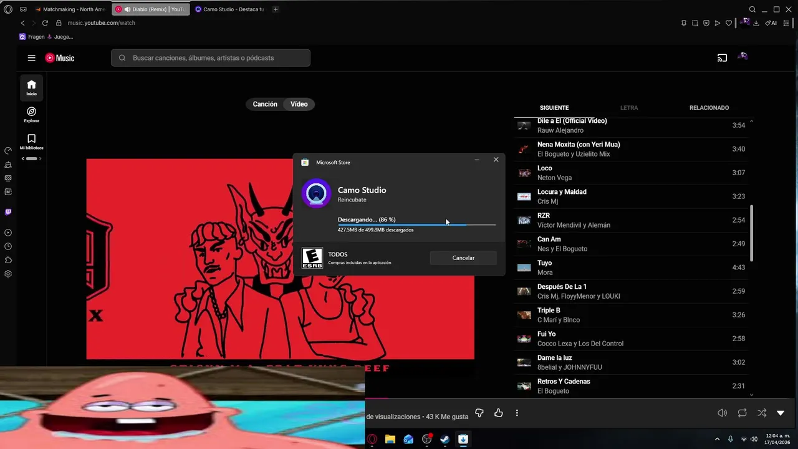The image size is (798, 449).
Task: Select the Diablo (Remix) YouTube tab
Action: (x=150, y=9)
